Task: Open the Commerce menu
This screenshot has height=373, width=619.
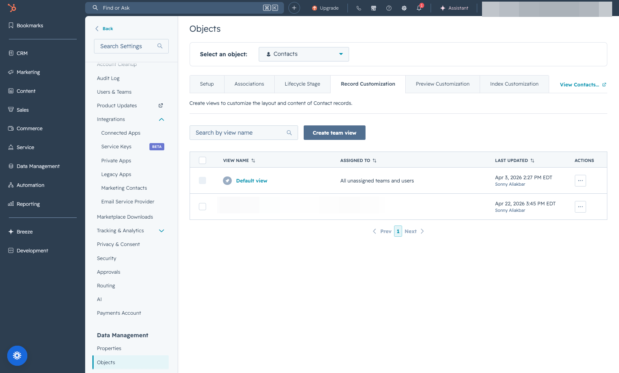Action: [x=25, y=128]
